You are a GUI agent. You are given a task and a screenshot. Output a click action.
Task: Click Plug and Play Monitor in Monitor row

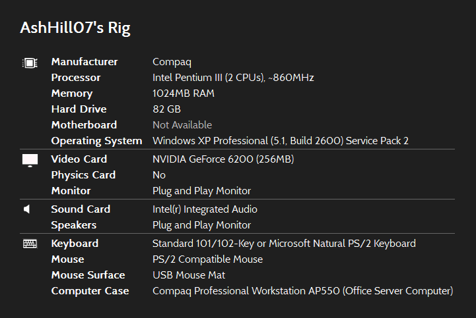point(201,191)
